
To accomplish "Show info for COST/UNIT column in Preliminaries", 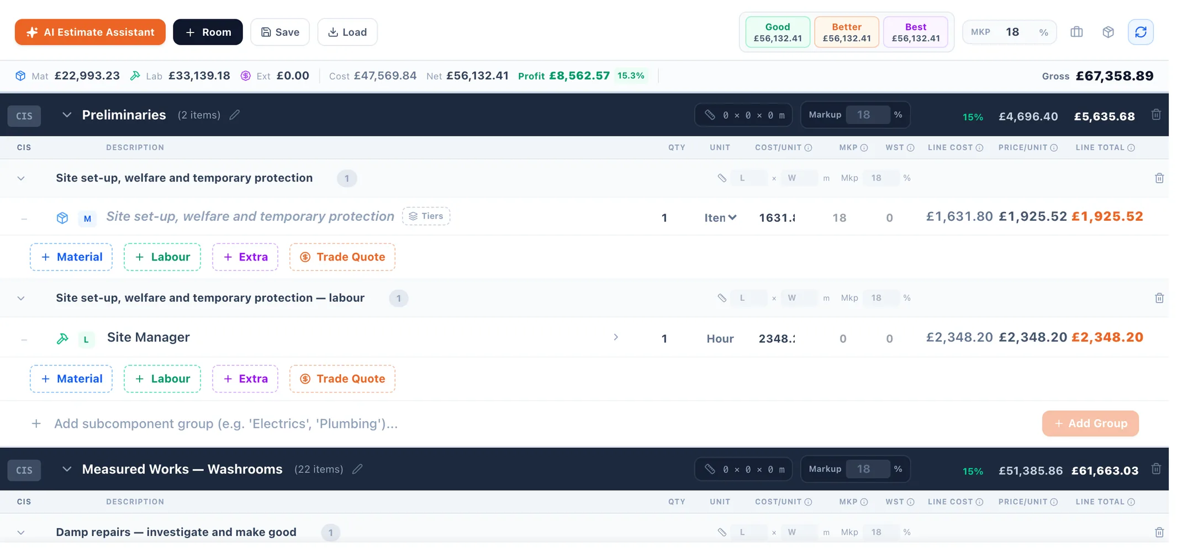I will pyautogui.click(x=809, y=148).
